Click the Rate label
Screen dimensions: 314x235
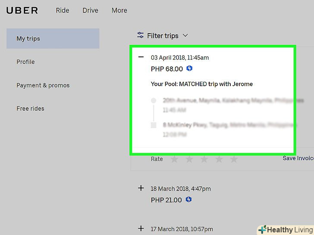(x=157, y=159)
